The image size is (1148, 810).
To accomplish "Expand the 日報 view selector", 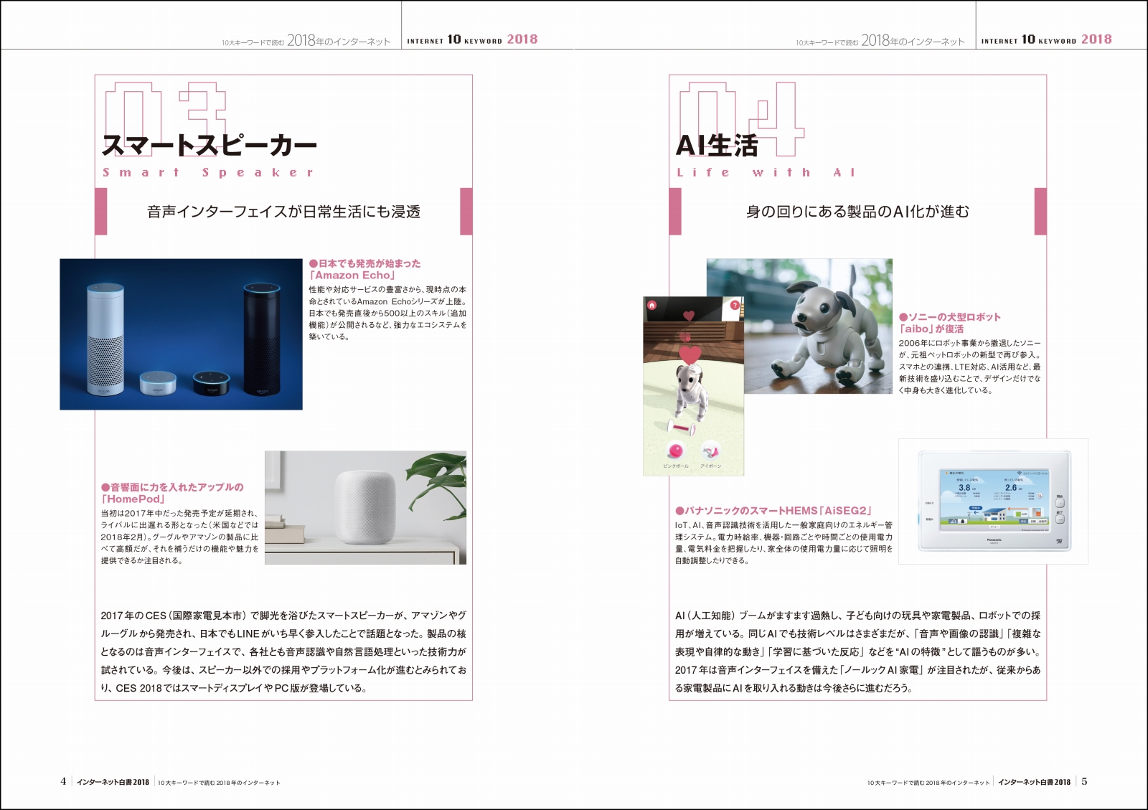I will pyautogui.click(x=1032, y=522).
